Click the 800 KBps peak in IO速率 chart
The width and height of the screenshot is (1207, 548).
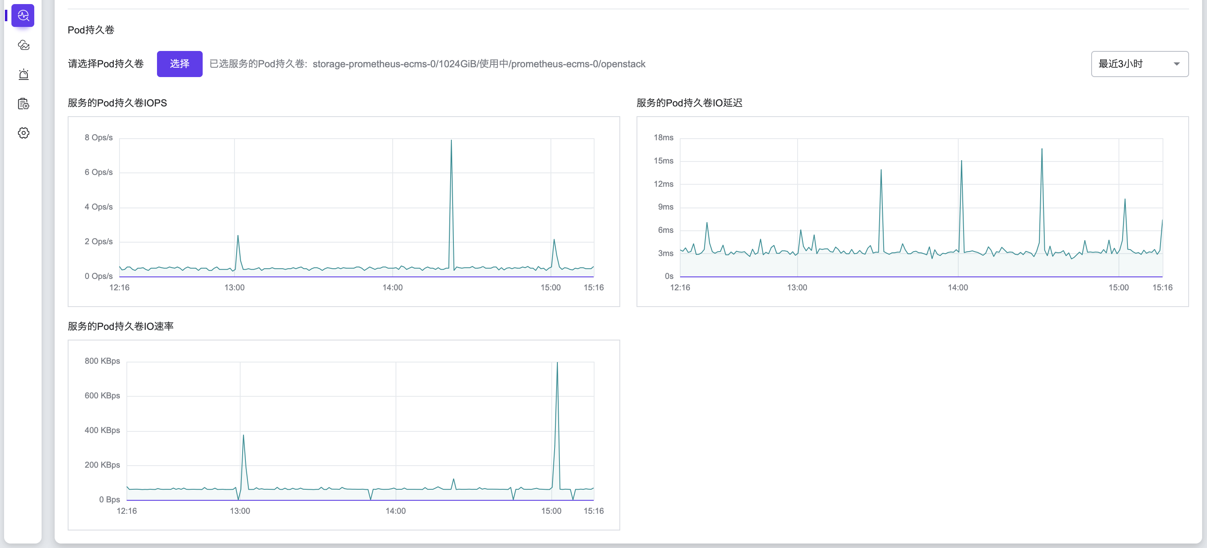pyautogui.click(x=557, y=363)
